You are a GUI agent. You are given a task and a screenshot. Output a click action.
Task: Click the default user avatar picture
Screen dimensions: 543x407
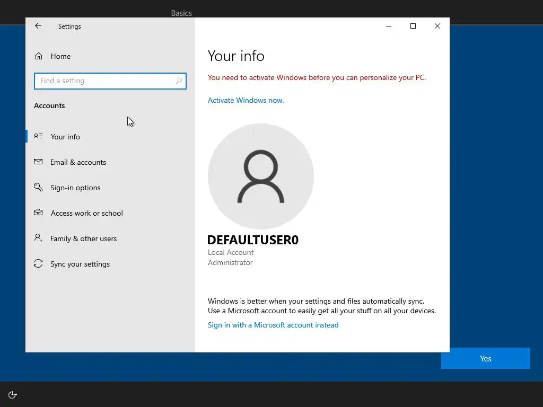tap(261, 176)
